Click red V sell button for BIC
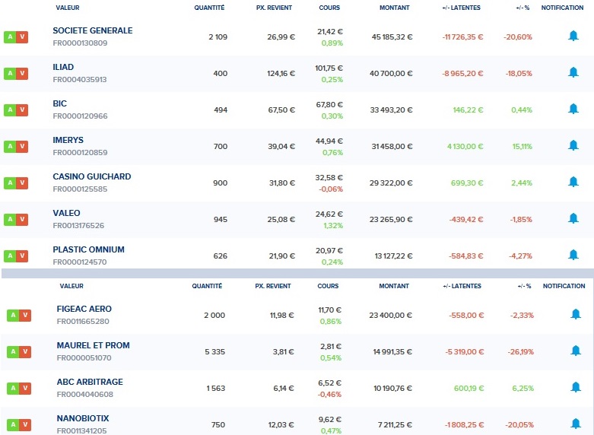The width and height of the screenshot is (594, 435). tap(22, 110)
